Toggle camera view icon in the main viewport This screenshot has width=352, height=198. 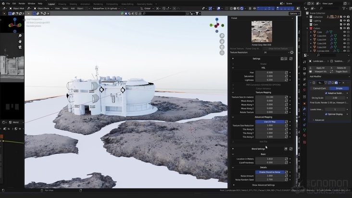(222, 47)
